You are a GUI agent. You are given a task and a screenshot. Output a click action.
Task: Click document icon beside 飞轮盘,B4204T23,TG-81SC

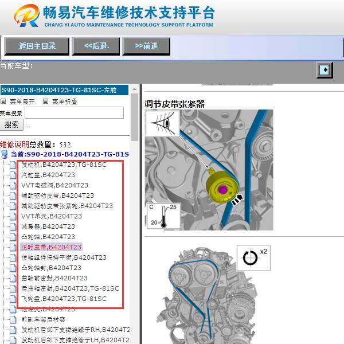(13, 299)
